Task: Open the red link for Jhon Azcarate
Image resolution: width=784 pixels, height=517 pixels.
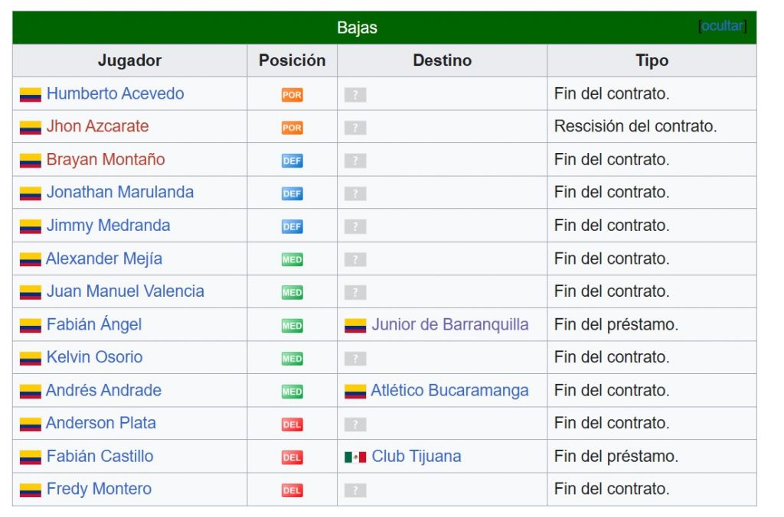Action: [97, 126]
